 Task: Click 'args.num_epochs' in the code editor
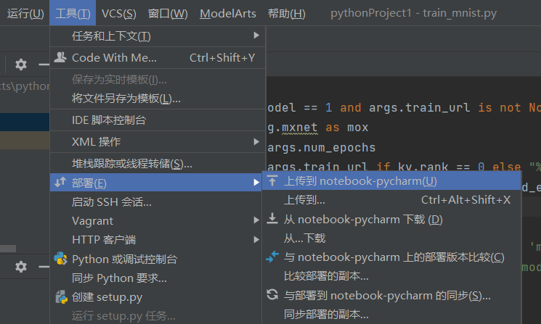321,147
